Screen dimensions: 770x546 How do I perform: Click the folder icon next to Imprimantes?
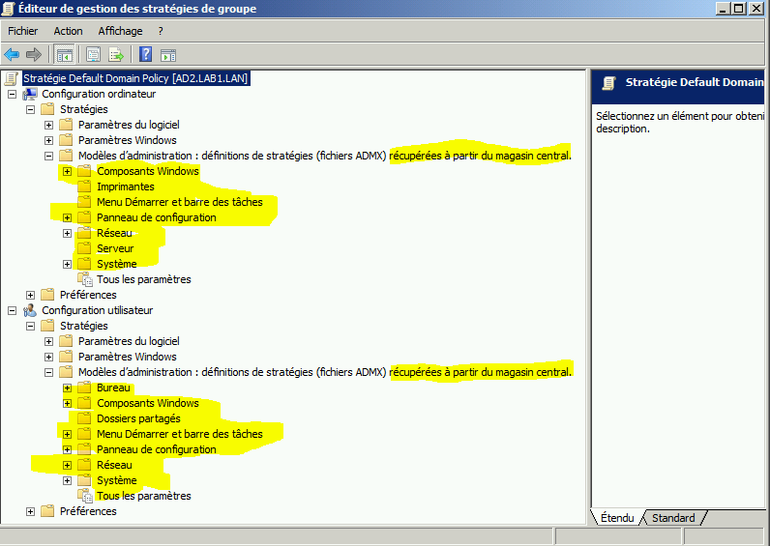click(84, 187)
